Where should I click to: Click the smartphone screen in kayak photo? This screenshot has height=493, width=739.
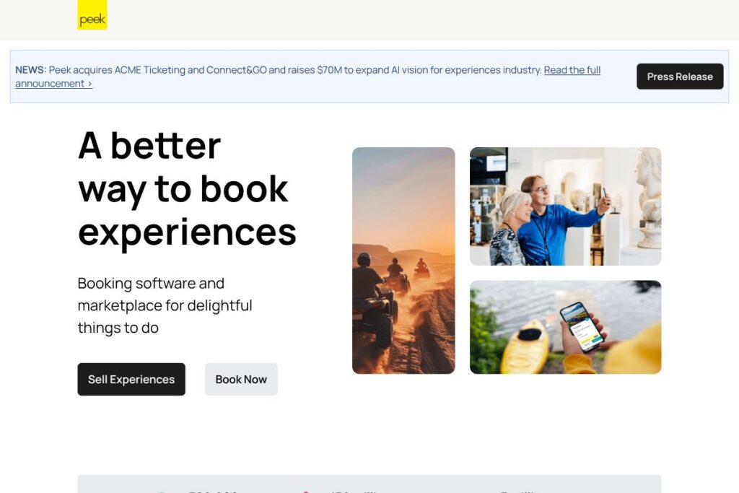coord(582,327)
